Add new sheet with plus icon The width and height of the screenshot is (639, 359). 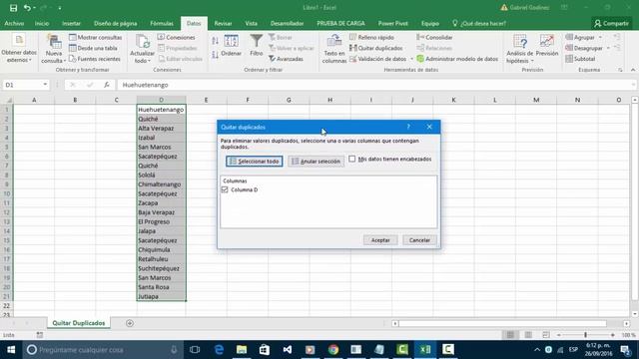[130, 323]
